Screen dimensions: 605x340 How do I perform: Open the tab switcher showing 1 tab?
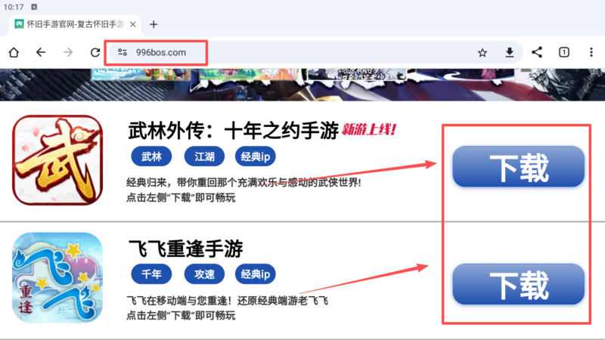563,52
